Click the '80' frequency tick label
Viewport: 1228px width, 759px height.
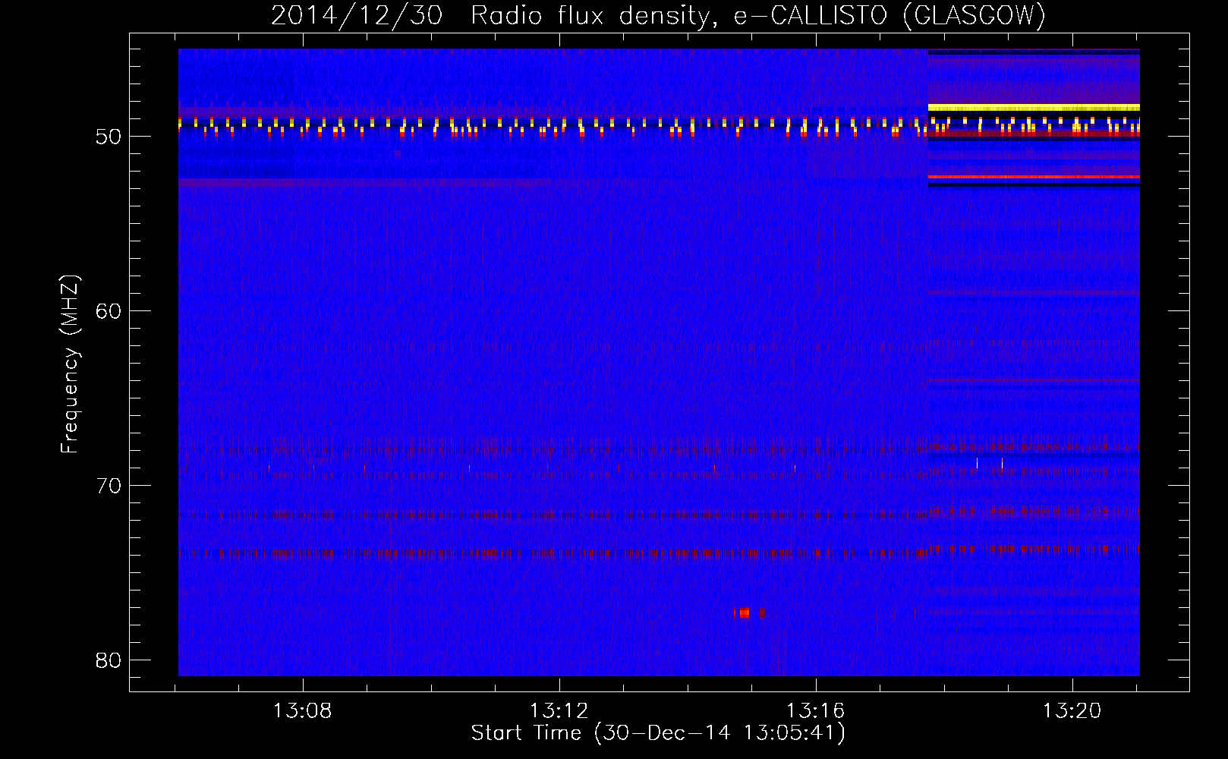point(109,660)
